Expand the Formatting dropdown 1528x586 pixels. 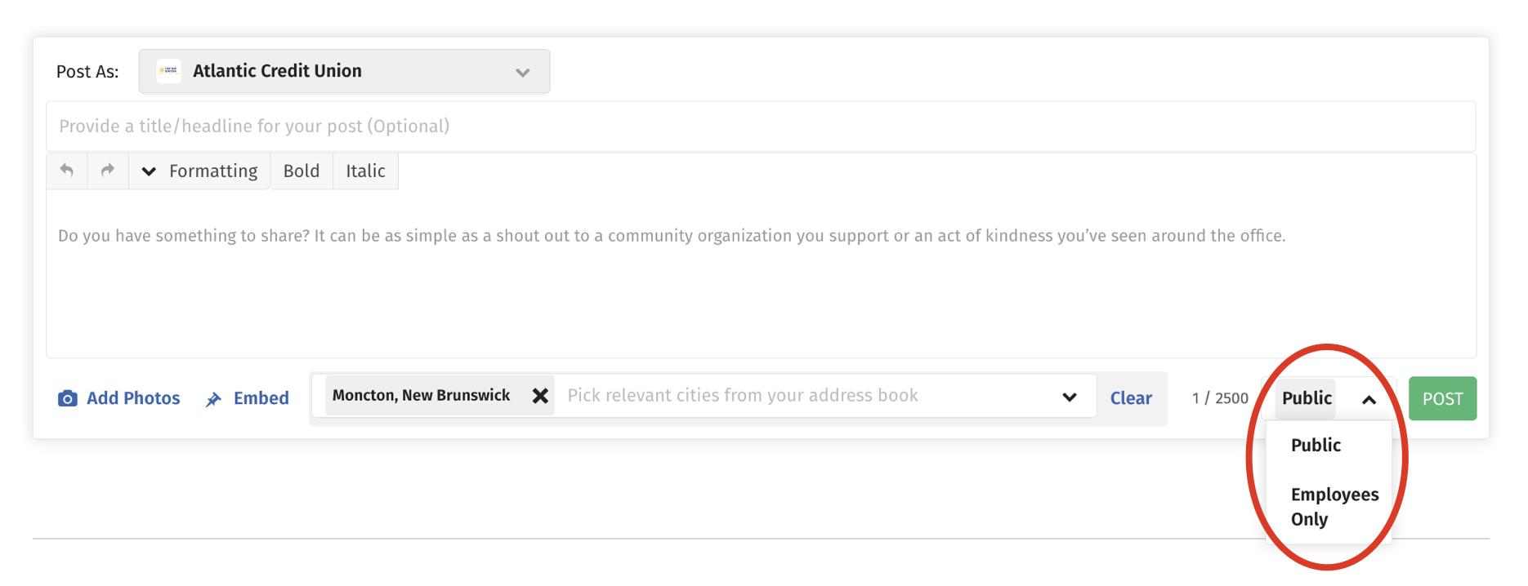tap(199, 171)
